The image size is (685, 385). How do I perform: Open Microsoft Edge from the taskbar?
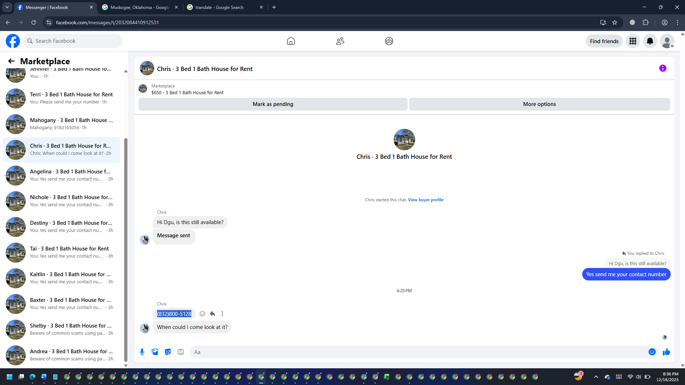(32, 377)
